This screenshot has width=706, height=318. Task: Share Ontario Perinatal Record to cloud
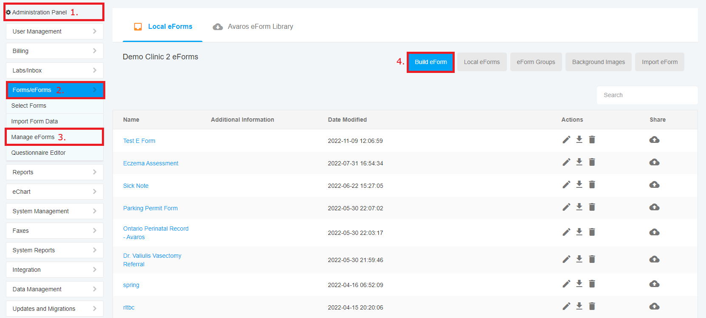[x=654, y=232]
